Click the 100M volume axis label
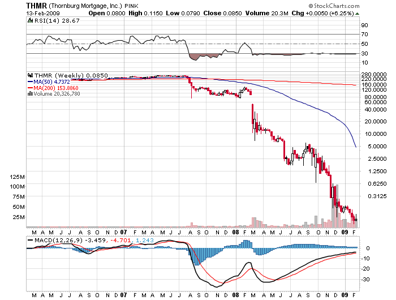The image size is (396, 300). click(17, 187)
